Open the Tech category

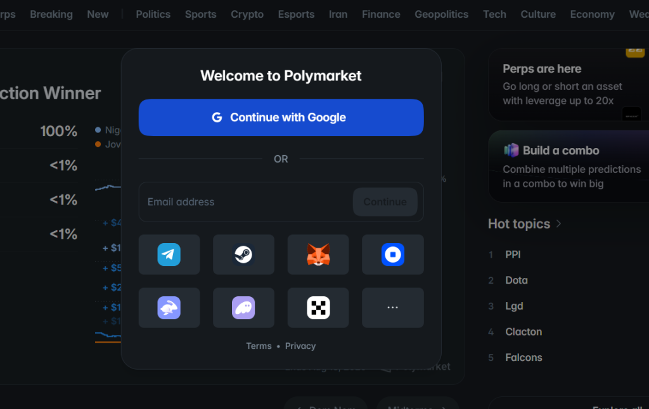click(x=494, y=15)
